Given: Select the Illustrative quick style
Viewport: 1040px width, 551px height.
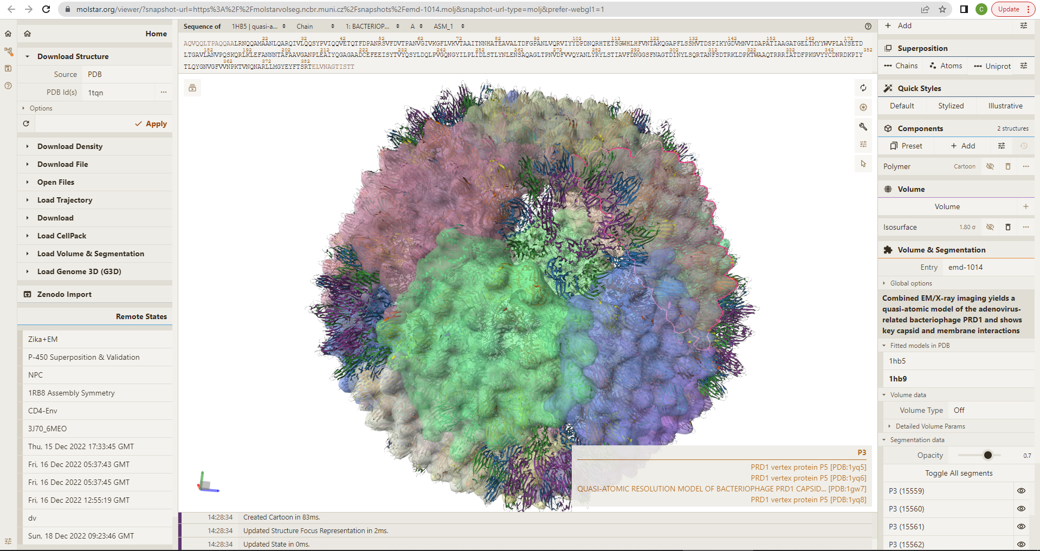Looking at the screenshot, I should click(1005, 106).
